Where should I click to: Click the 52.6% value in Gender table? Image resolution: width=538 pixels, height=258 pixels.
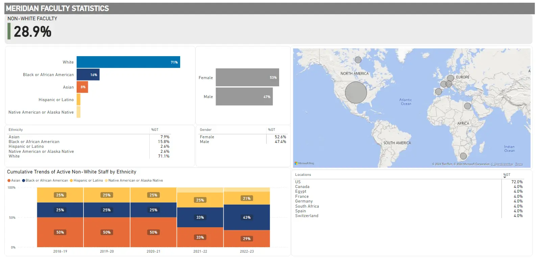coord(280,137)
